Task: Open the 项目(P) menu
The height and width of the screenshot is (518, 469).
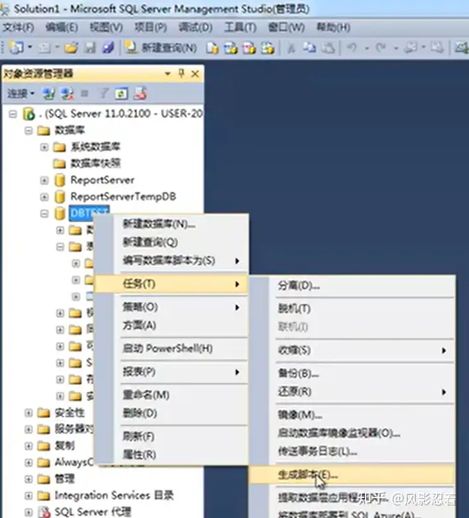Action: click(x=150, y=27)
